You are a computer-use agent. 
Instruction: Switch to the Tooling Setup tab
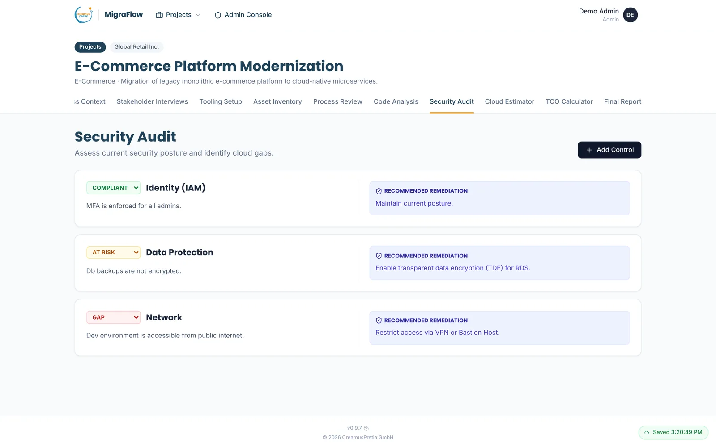pyautogui.click(x=221, y=101)
